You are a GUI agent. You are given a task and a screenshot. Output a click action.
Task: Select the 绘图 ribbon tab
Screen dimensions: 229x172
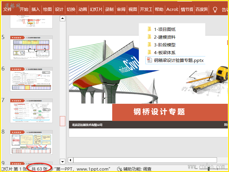[47, 9]
